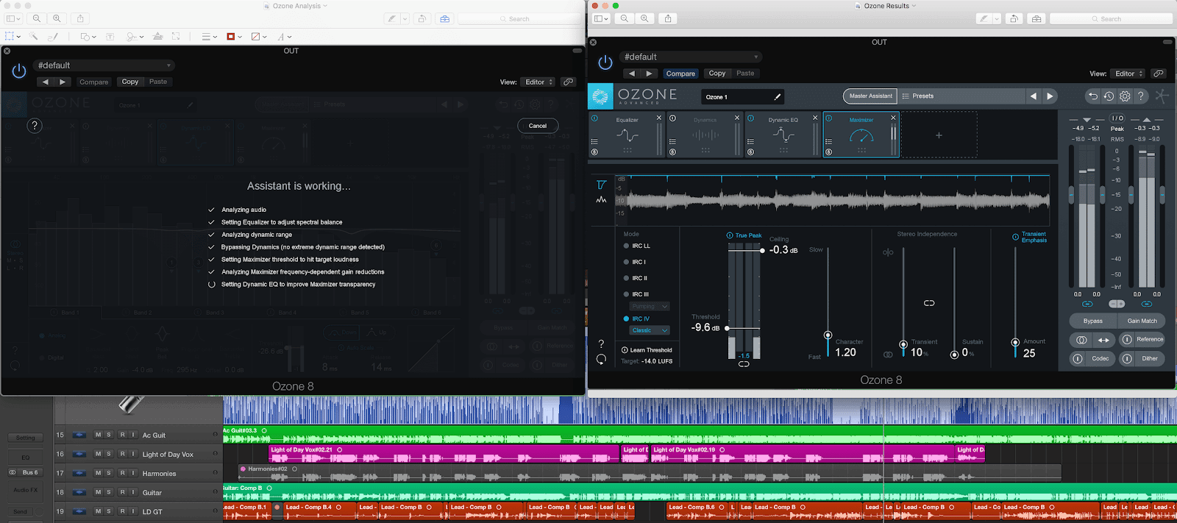The height and width of the screenshot is (523, 1177).
Task: Add a module via the plus slot
Action: pyautogui.click(x=939, y=135)
